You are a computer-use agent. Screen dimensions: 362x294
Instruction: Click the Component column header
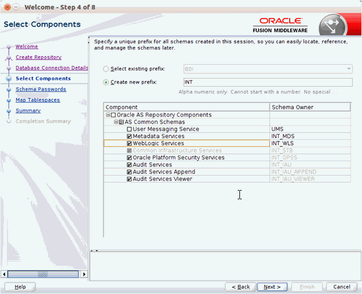pyautogui.click(x=187, y=107)
